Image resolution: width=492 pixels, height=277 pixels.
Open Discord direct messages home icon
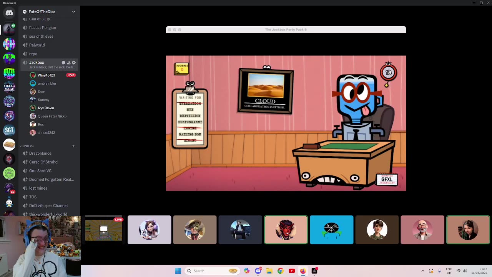[9, 13]
